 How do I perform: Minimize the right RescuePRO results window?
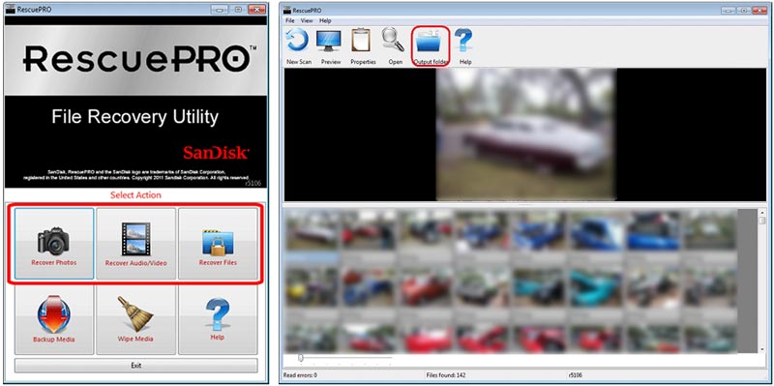[x=729, y=10]
